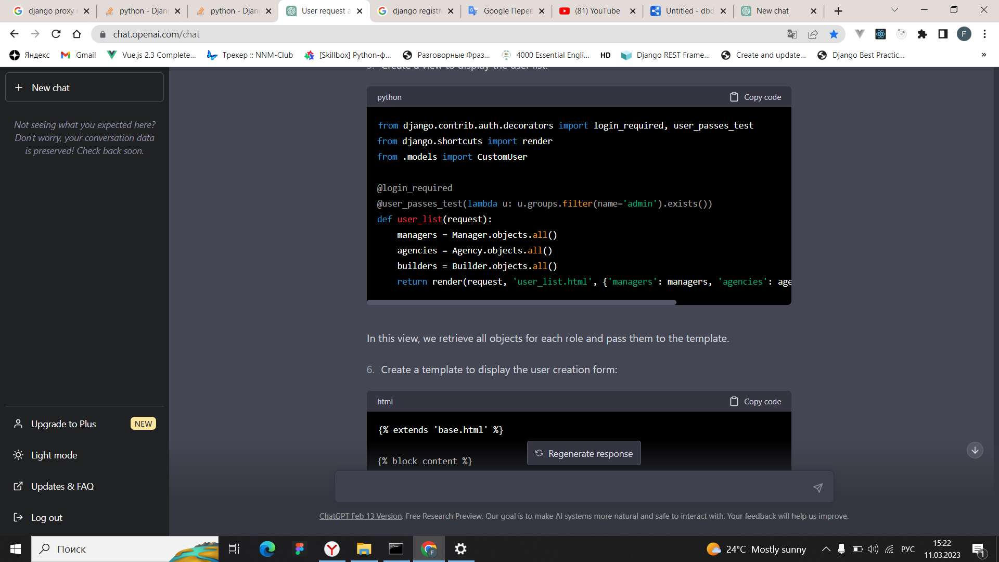Copy the html code block

point(755,402)
